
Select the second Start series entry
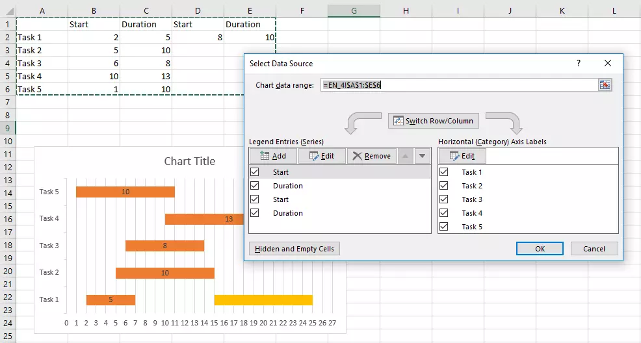pyautogui.click(x=281, y=199)
